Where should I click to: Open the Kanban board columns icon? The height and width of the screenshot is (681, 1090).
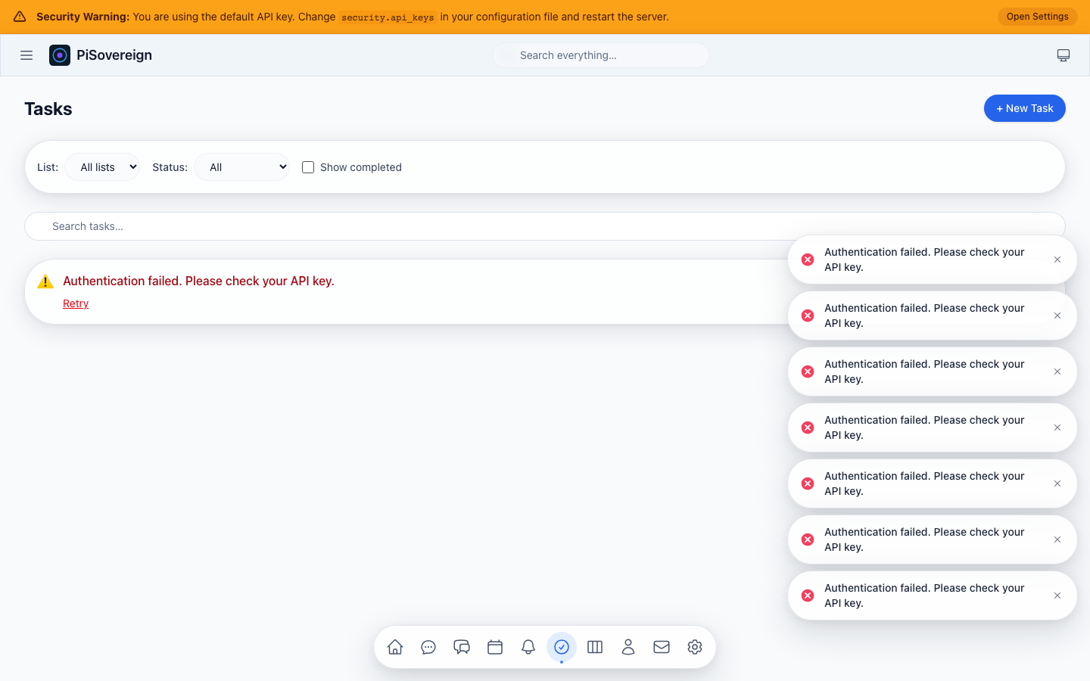(595, 647)
